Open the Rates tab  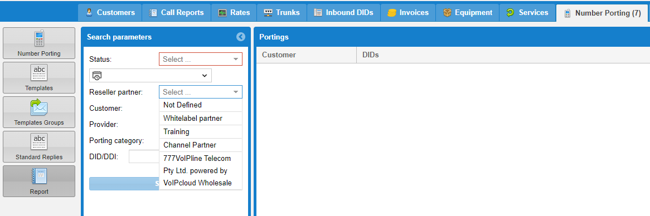coord(234,12)
